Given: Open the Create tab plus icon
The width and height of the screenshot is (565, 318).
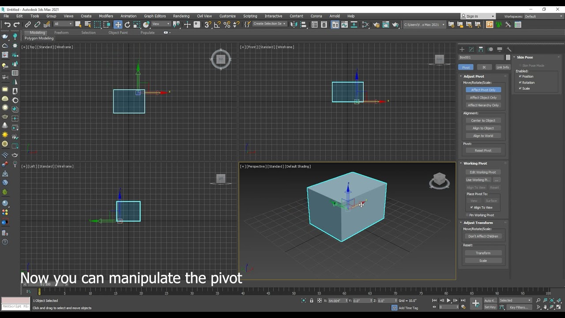Looking at the screenshot, I should [462, 49].
